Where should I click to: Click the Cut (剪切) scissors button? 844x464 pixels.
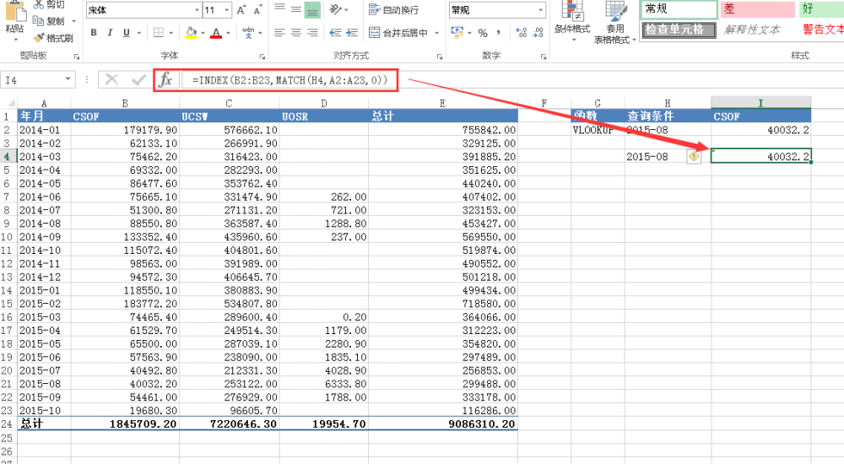(48, 4)
